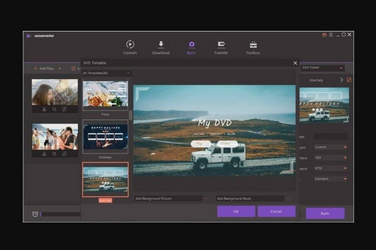Close the DVD Template dialog

(295, 63)
